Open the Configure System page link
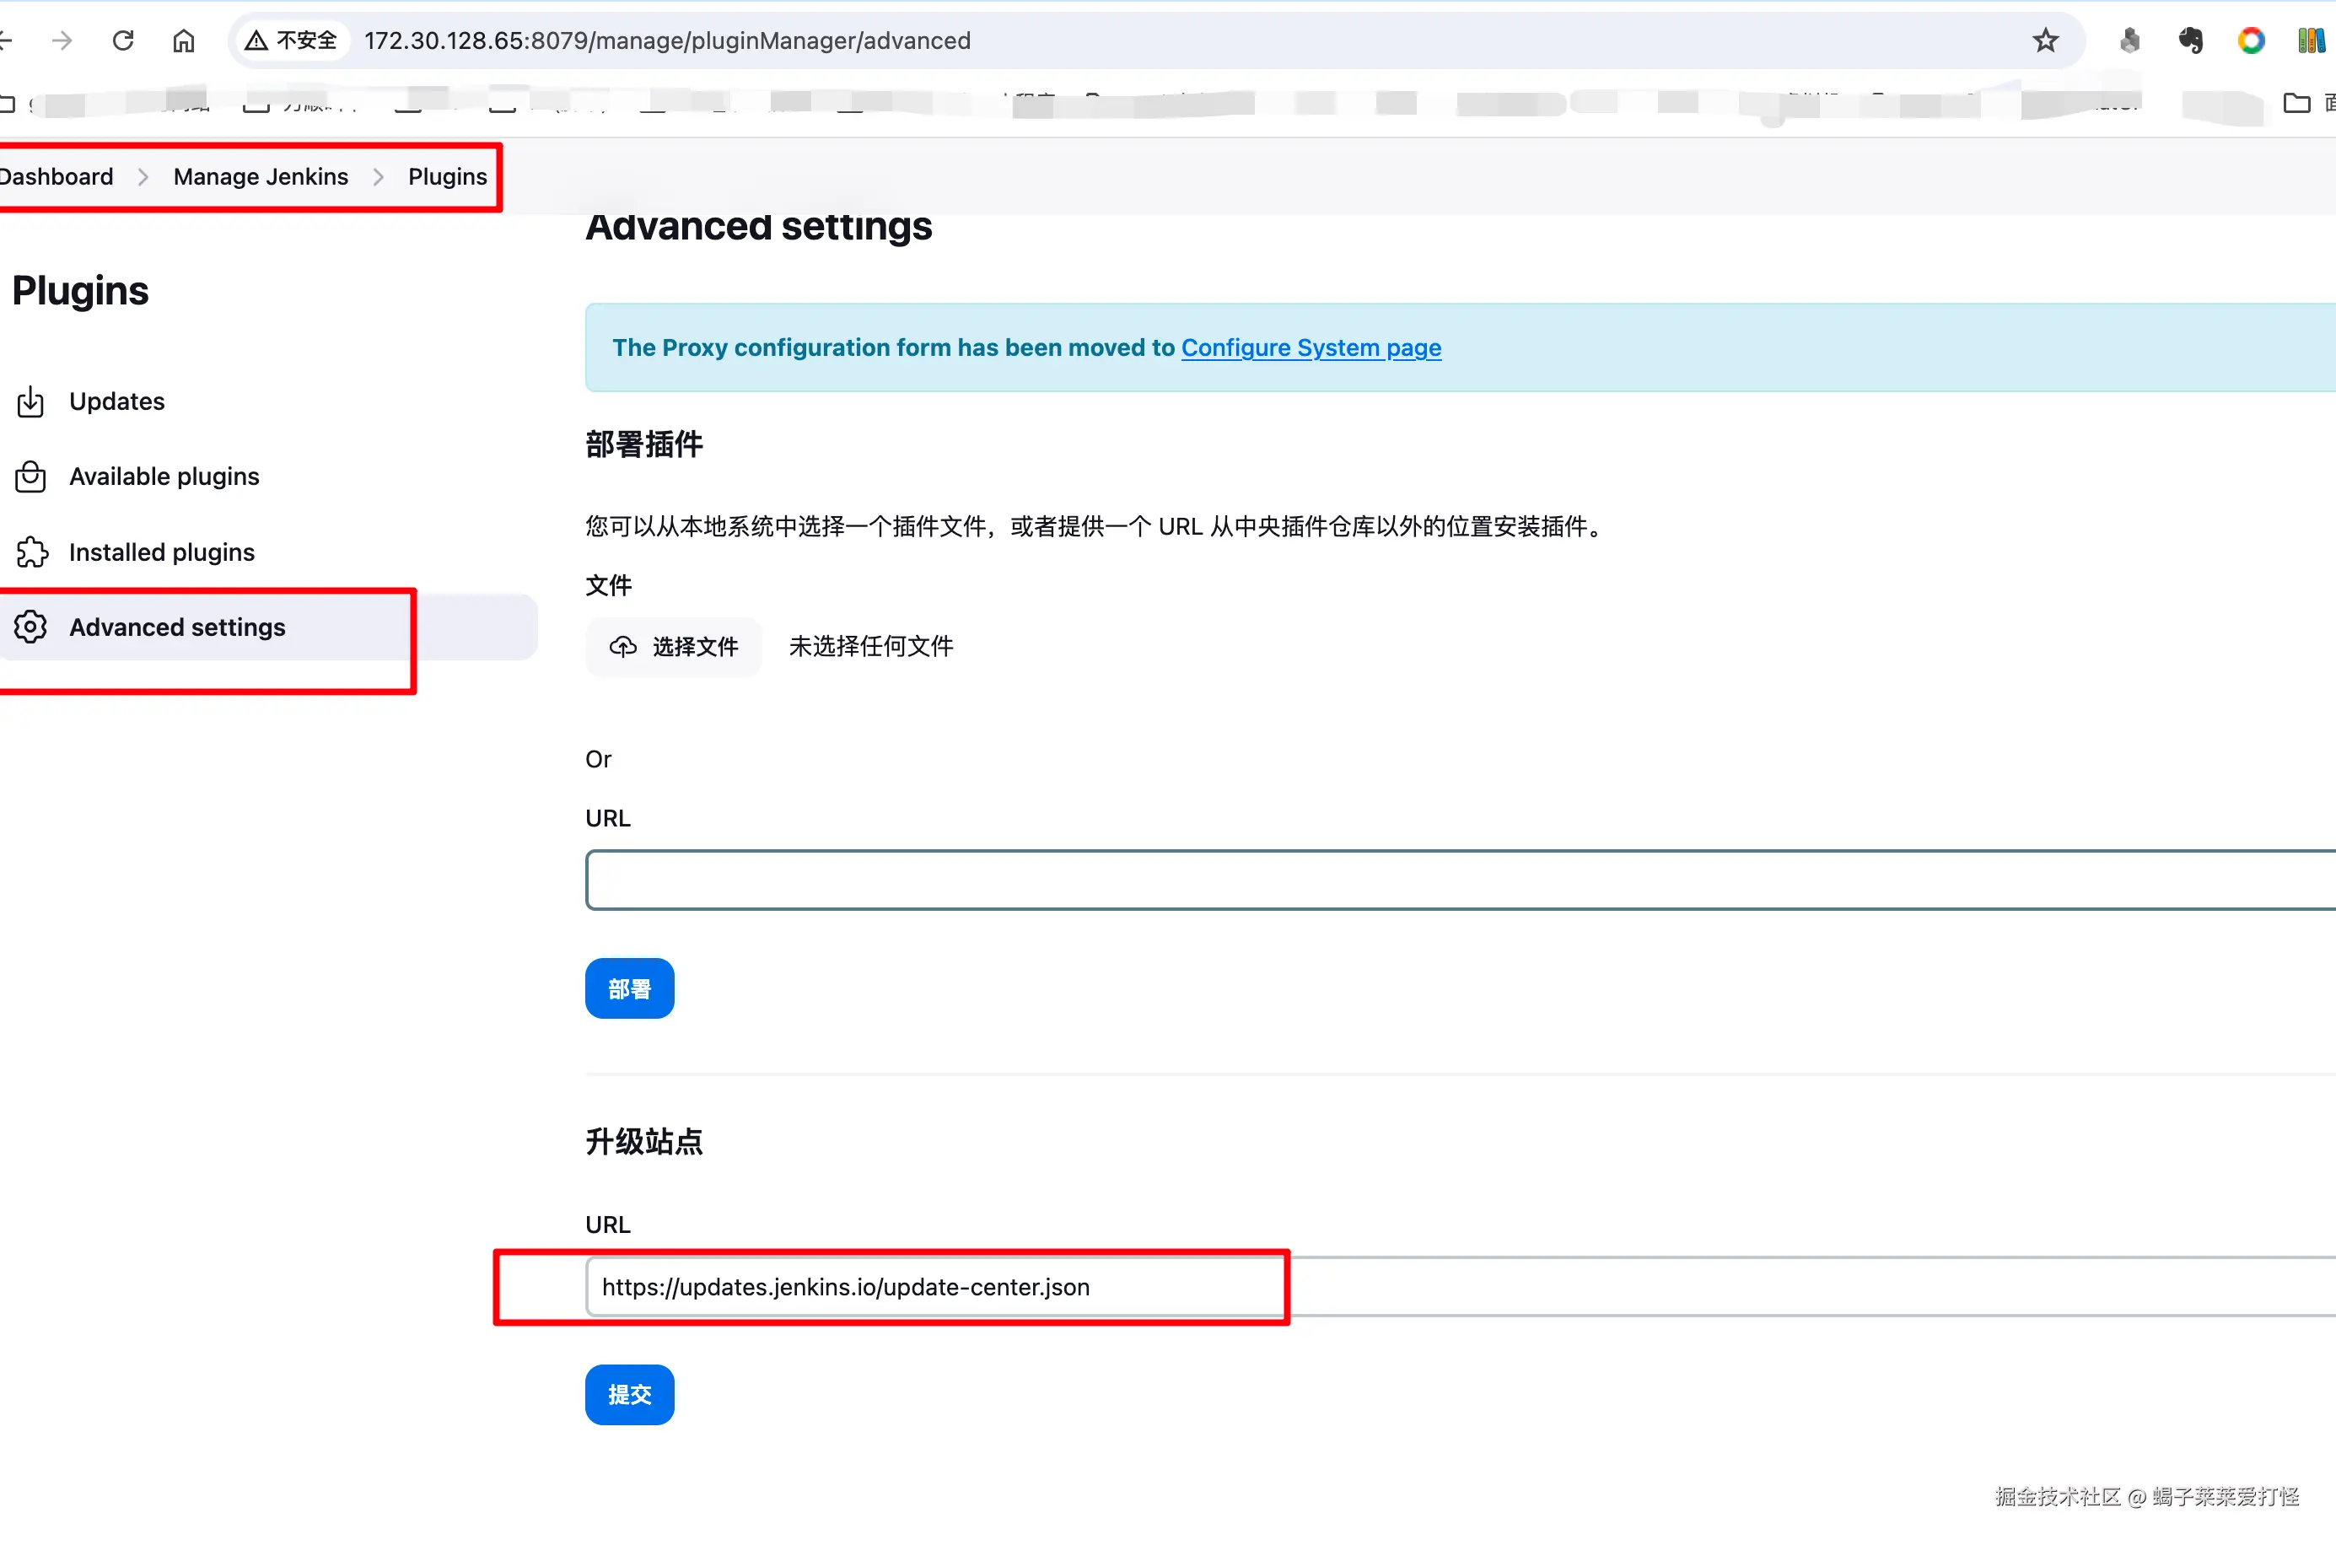 click(x=1311, y=347)
